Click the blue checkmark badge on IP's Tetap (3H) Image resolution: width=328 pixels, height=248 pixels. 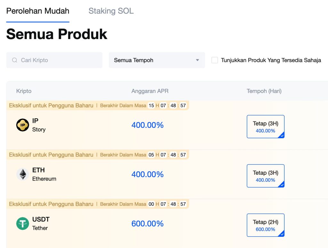click(x=282, y=136)
